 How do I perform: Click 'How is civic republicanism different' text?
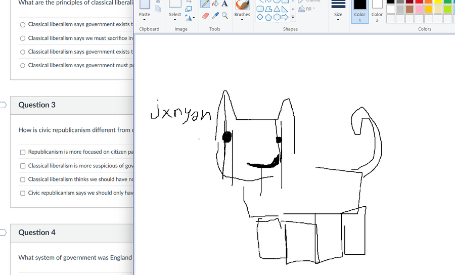pos(75,130)
